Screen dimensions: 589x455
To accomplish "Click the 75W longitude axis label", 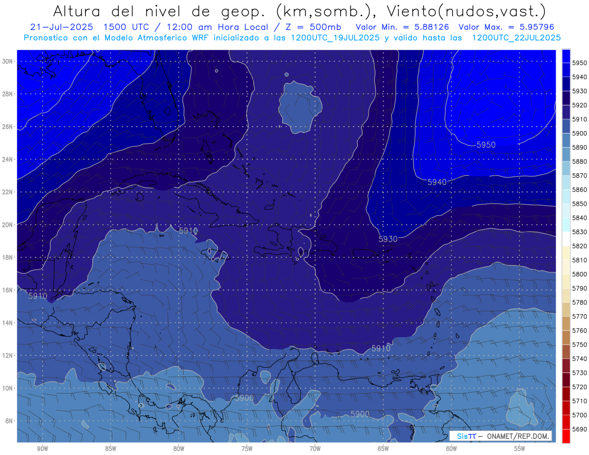I will [247, 449].
